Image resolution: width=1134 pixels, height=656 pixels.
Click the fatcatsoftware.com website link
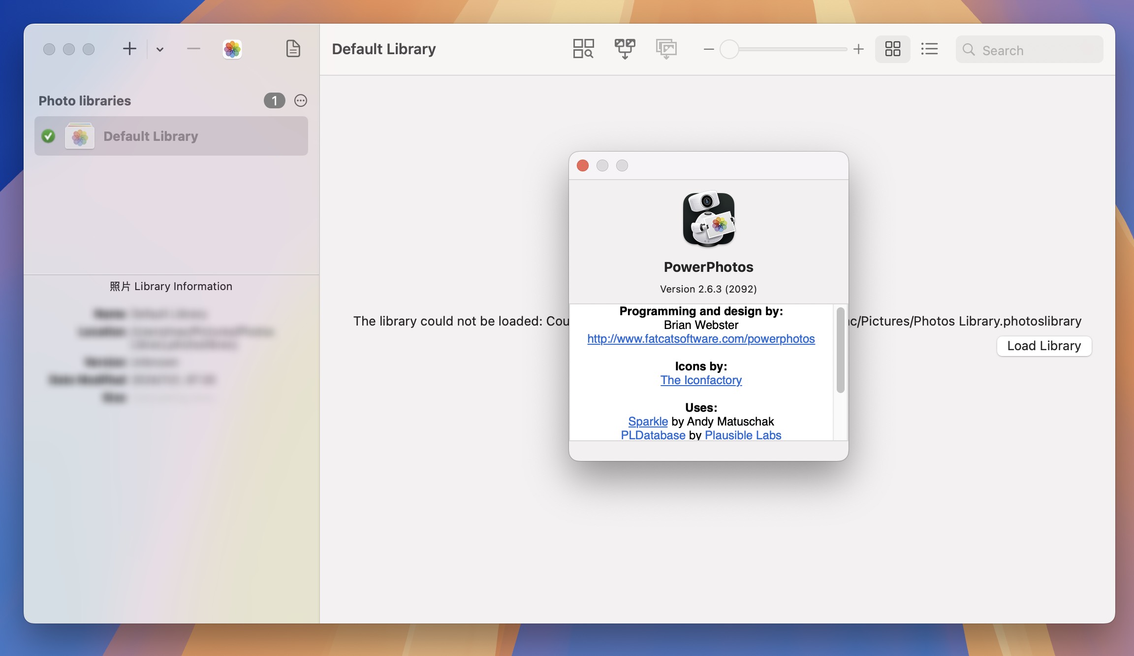[x=701, y=337]
